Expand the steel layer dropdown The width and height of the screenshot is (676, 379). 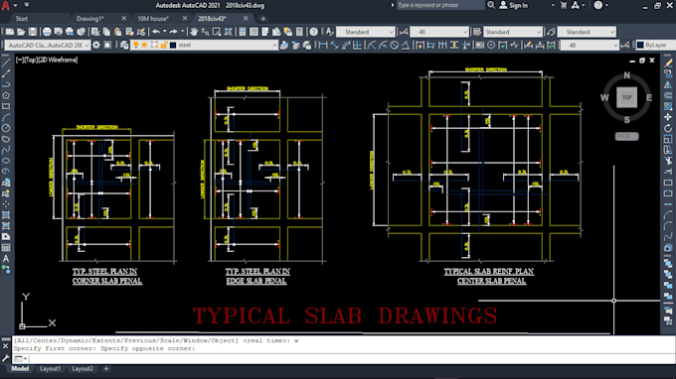(x=274, y=46)
